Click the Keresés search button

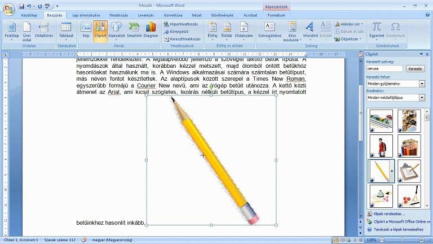point(415,68)
